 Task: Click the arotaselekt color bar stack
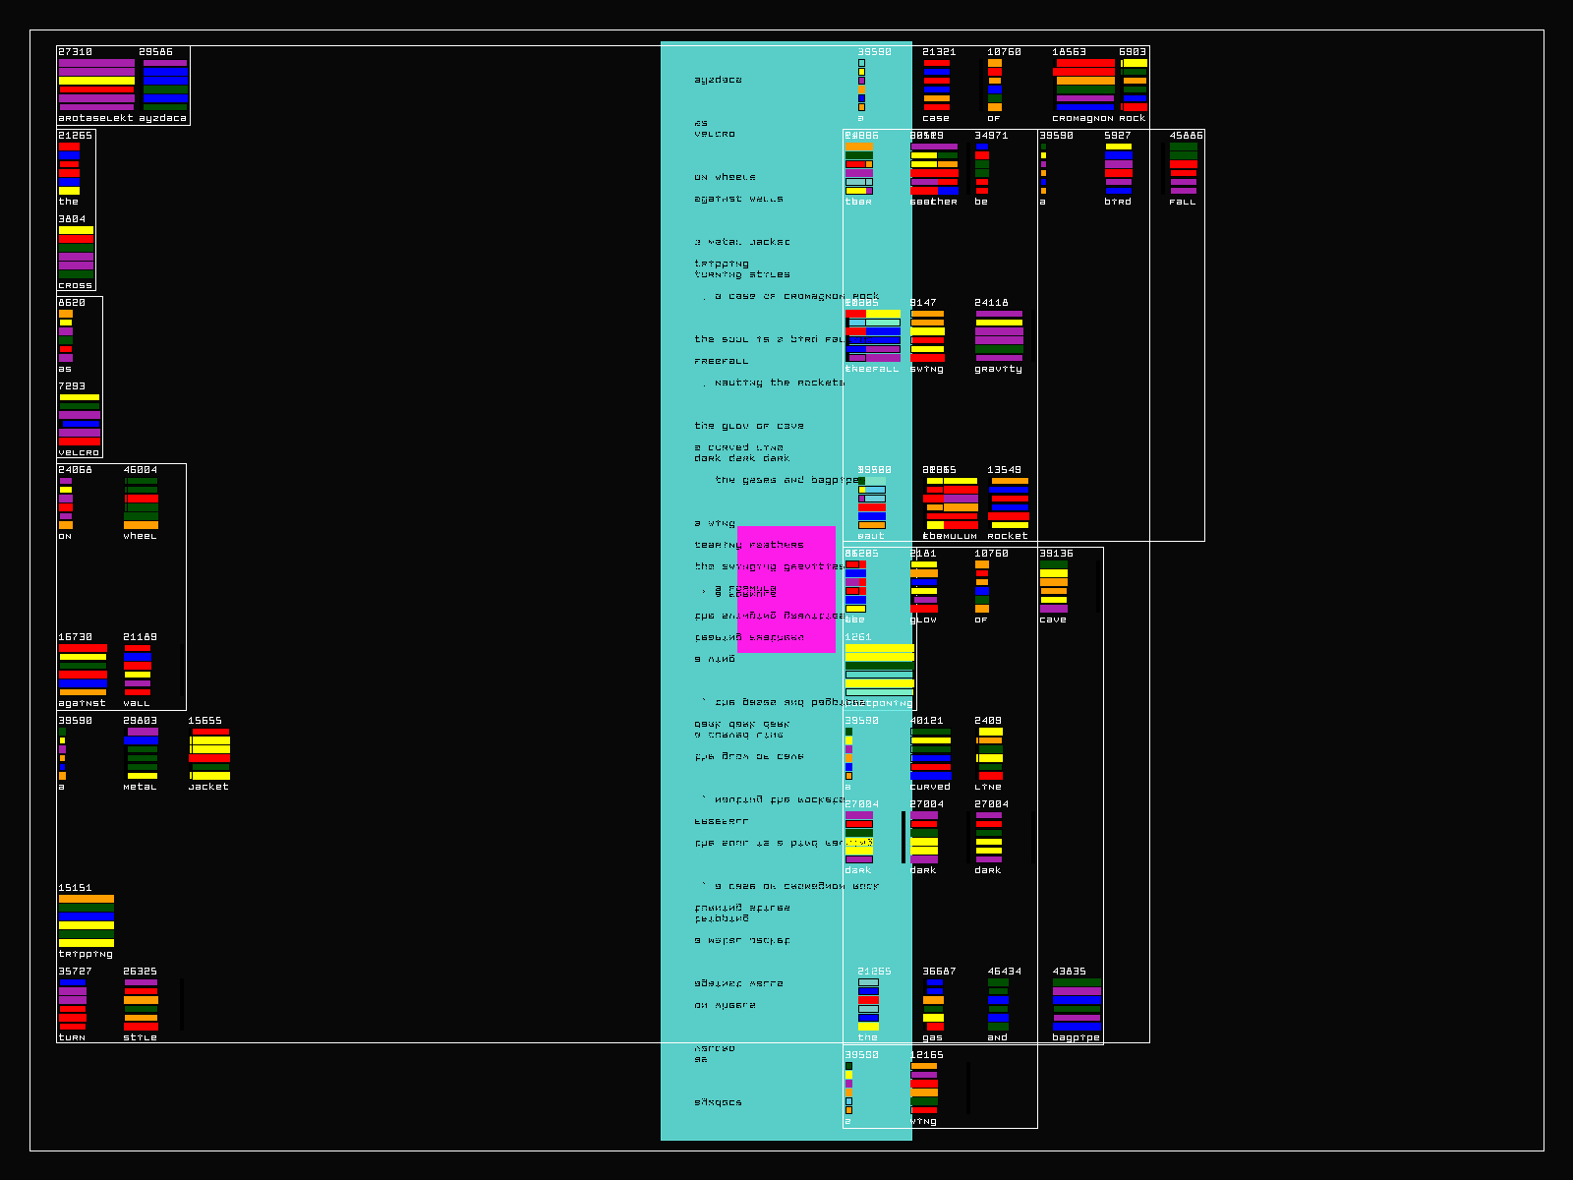pyautogui.click(x=96, y=85)
